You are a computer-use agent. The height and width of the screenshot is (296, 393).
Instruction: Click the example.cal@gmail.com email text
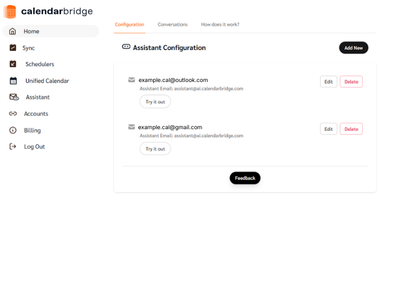tap(170, 127)
